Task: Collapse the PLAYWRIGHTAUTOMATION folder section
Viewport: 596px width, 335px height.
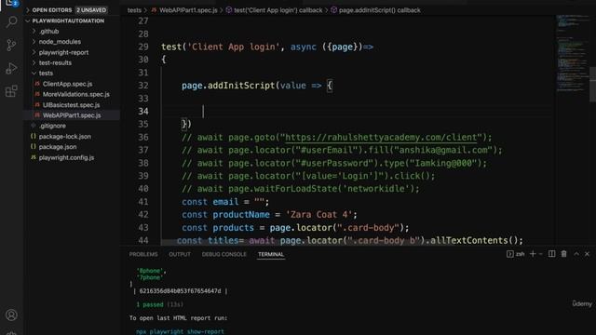Action: click(x=28, y=20)
